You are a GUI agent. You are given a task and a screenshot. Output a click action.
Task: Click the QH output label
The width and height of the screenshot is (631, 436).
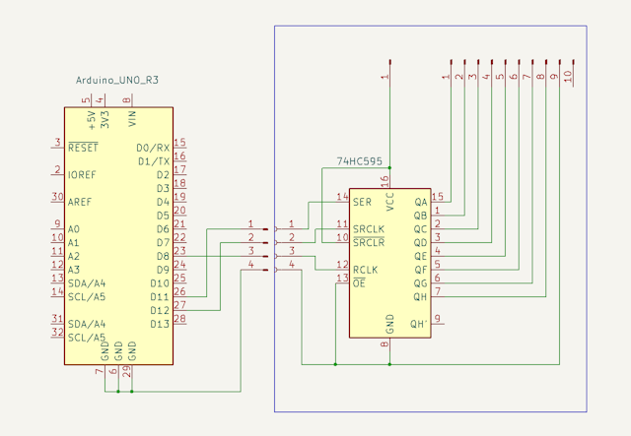click(x=421, y=297)
